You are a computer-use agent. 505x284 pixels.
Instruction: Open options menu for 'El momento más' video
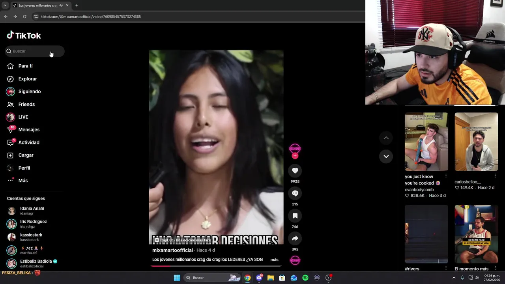(x=496, y=268)
